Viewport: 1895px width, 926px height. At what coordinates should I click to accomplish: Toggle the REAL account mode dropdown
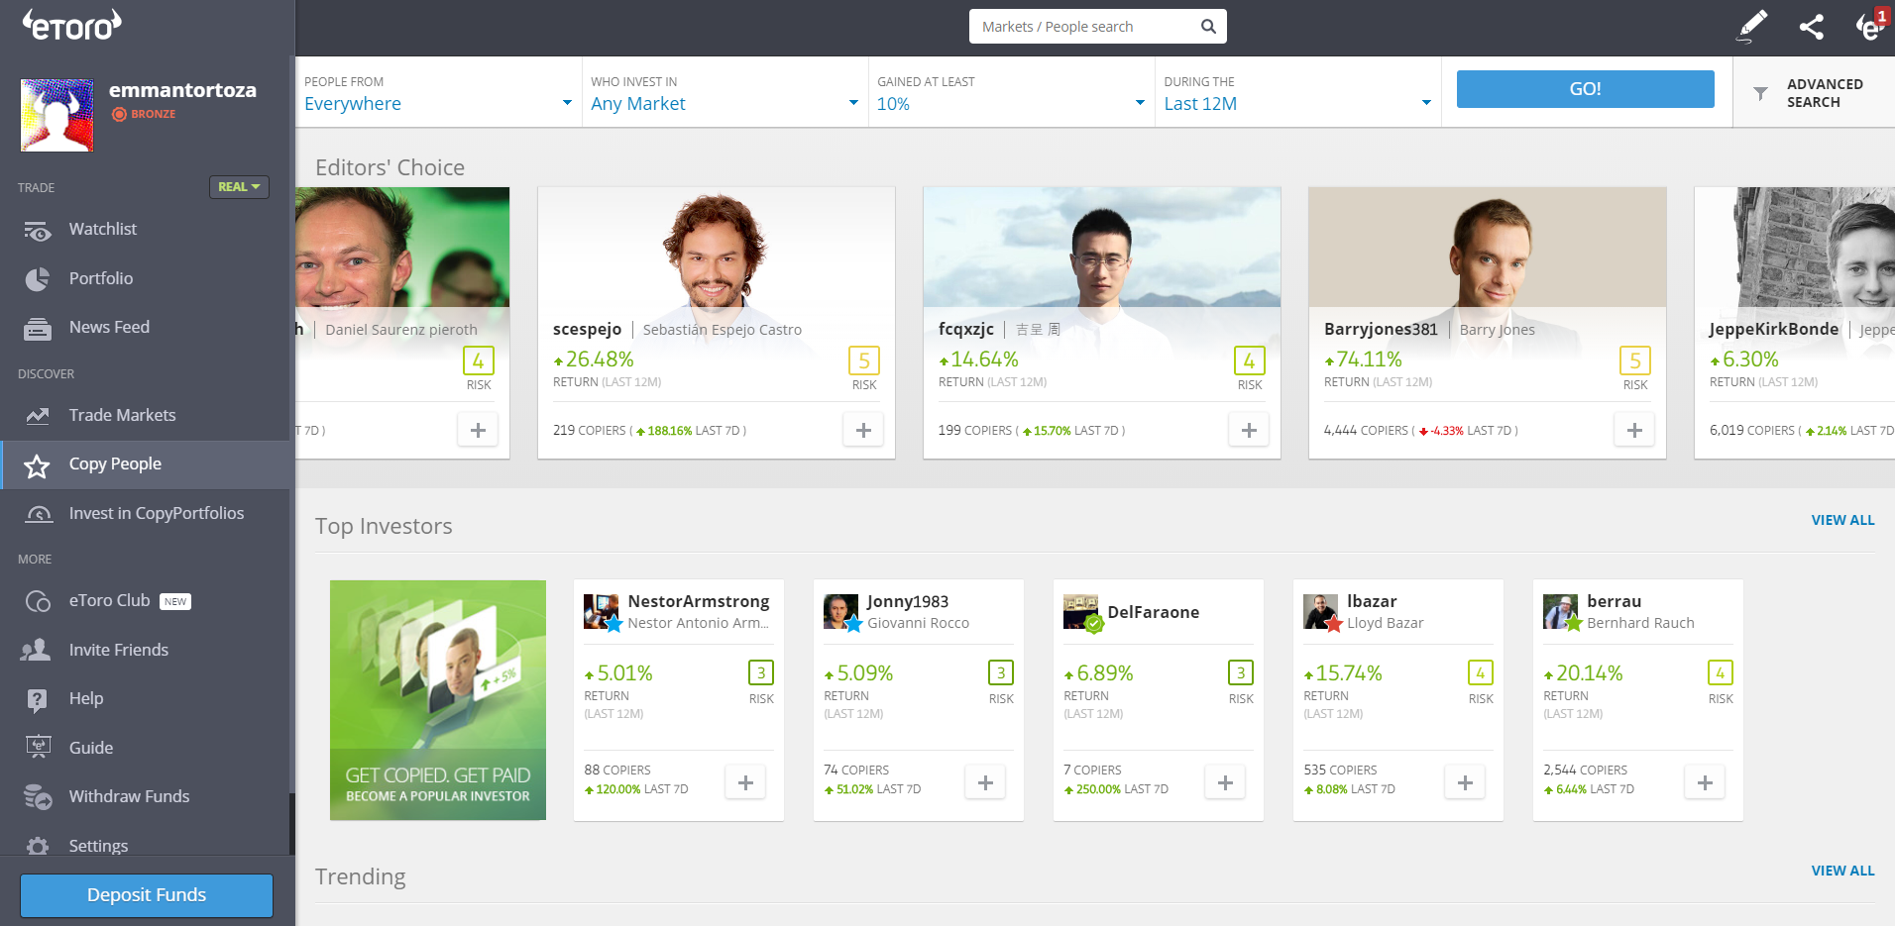(x=239, y=187)
